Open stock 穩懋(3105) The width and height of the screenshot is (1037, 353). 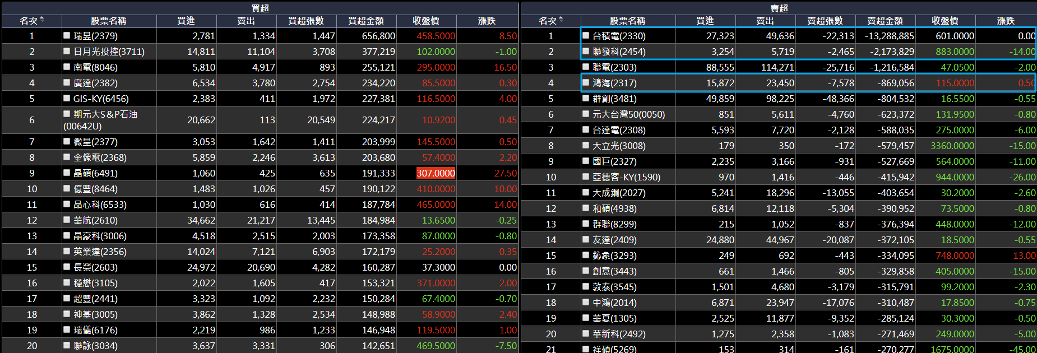tap(96, 283)
